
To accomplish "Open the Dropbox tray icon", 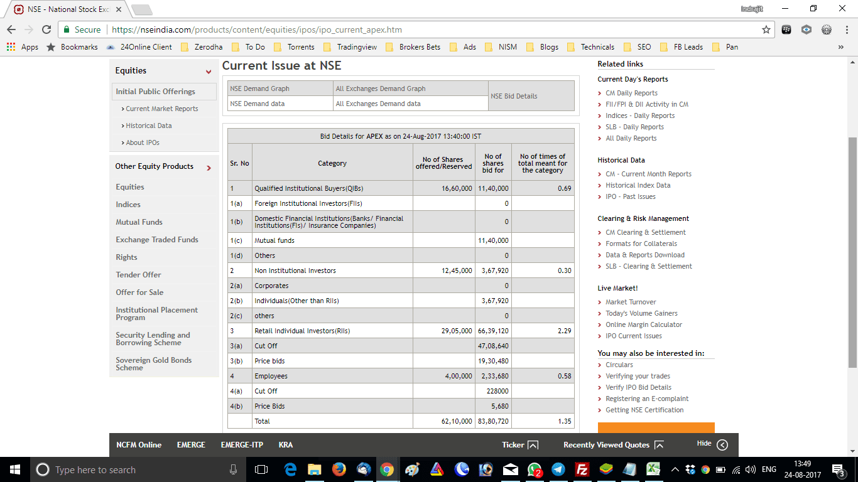I will 691,469.
